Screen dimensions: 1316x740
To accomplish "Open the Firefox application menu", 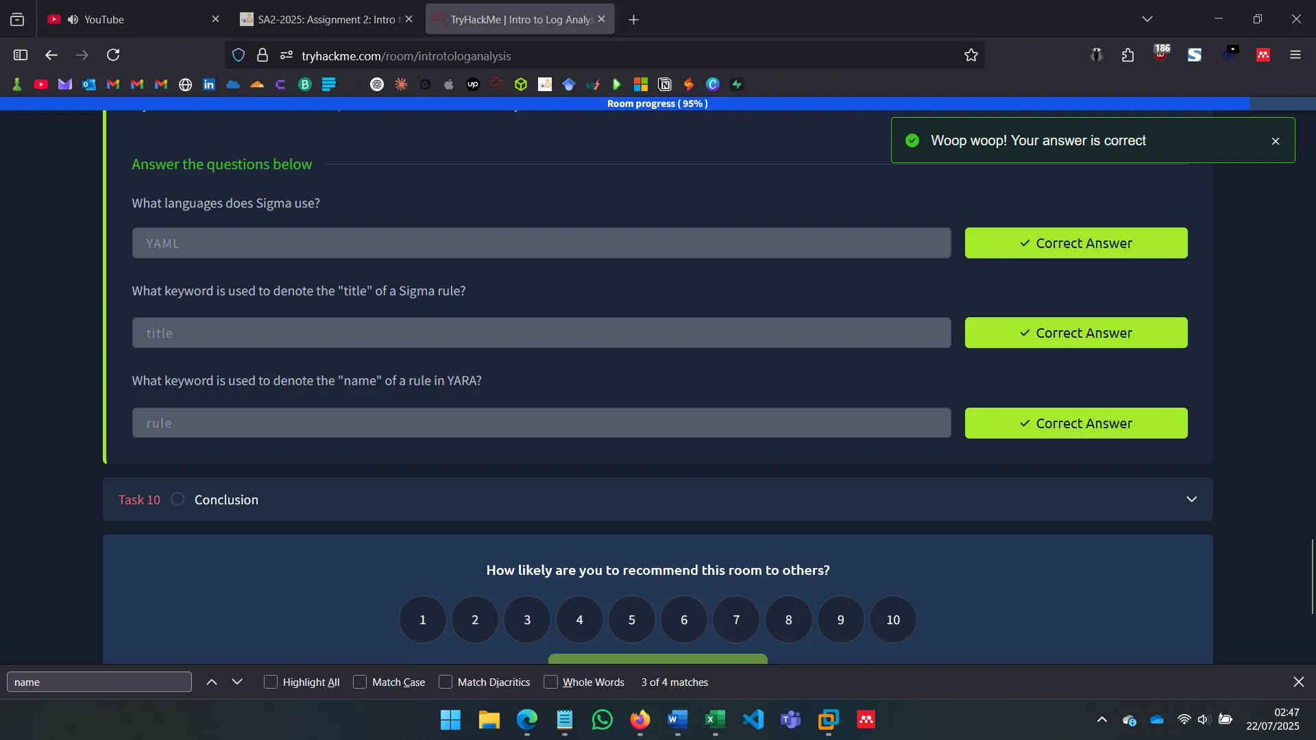I will click(x=1295, y=55).
